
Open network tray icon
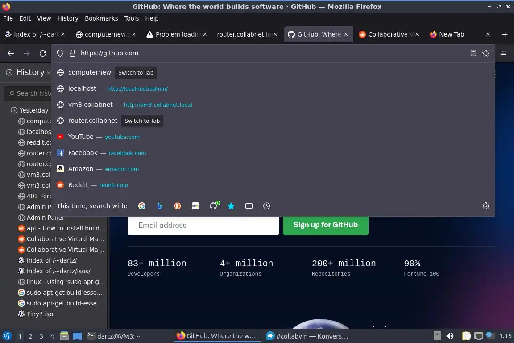(x=479, y=336)
